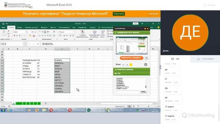Cut the selection with the scissors icon
Image resolution: width=220 pixels, height=124 pixels.
click(9, 31)
